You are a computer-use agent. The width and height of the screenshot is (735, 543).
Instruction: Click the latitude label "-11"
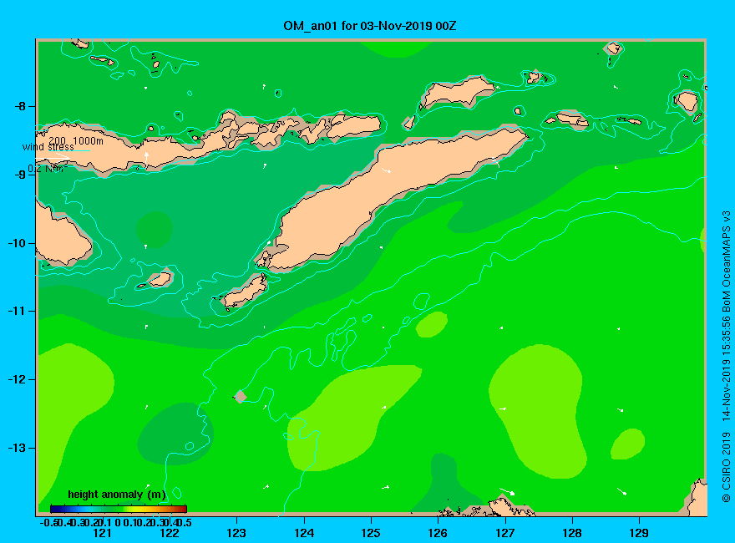[x=18, y=311]
